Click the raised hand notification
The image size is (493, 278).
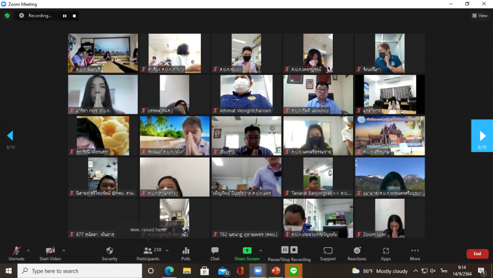tap(148, 229)
